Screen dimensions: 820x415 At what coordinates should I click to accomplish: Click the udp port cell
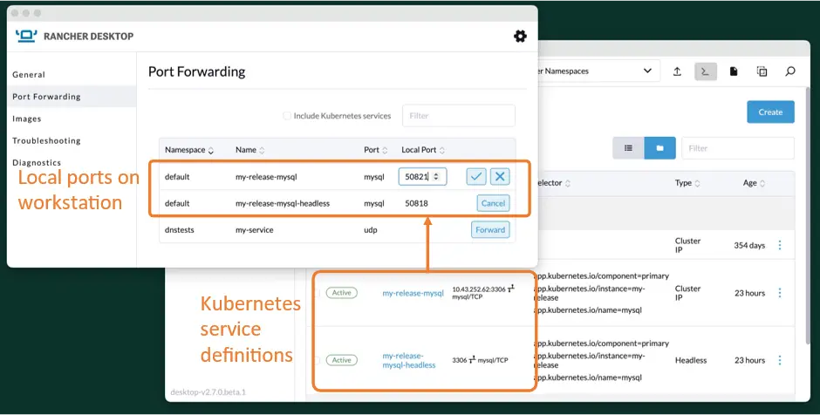370,230
